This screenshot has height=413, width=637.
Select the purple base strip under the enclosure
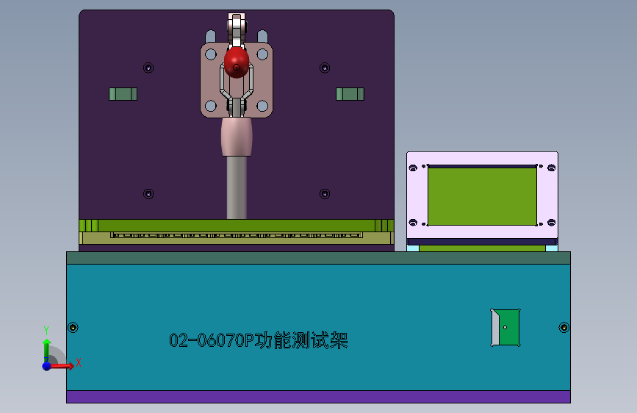click(319, 397)
